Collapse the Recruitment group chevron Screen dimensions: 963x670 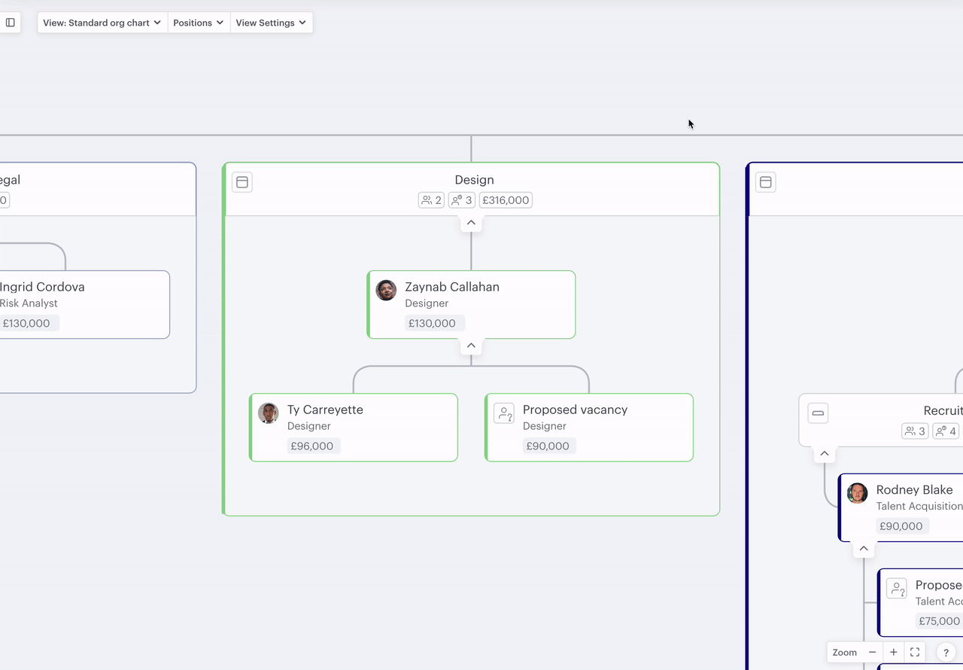pyautogui.click(x=825, y=454)
